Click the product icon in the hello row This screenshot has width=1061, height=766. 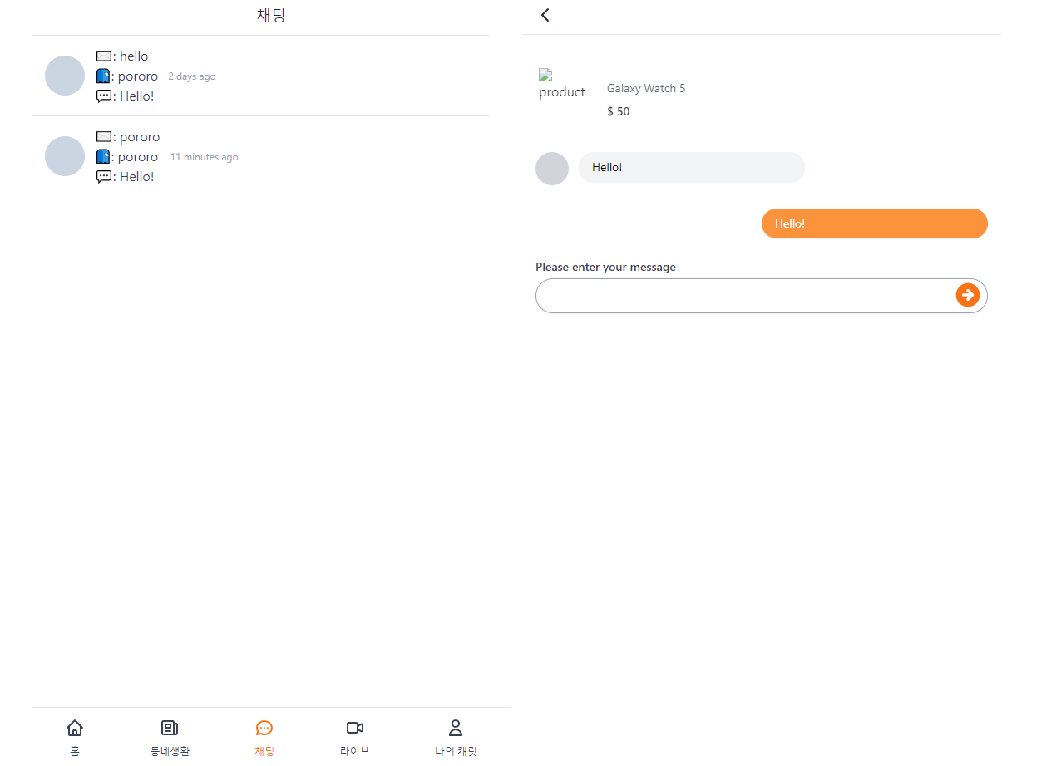click(x=104, y=56)
